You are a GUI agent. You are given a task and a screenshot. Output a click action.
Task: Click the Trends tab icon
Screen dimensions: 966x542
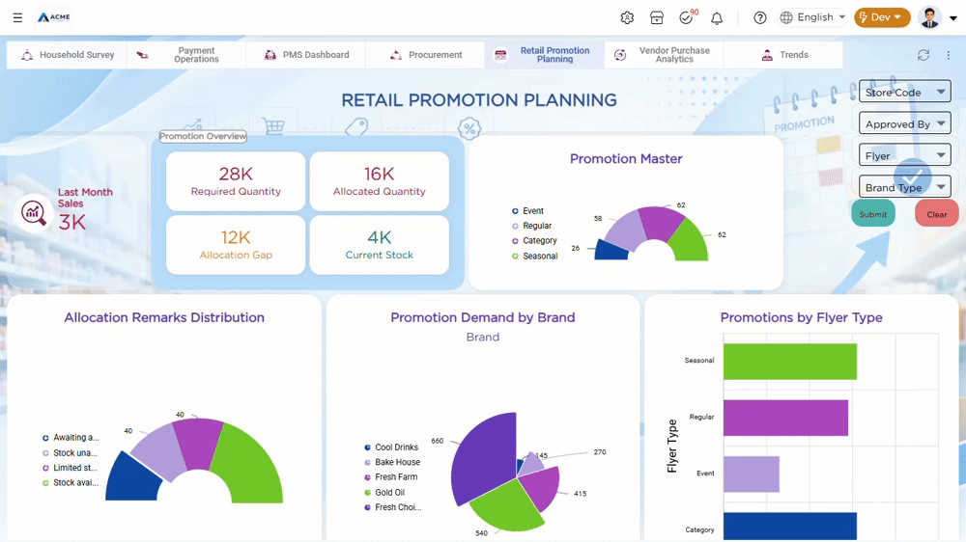(x=767, y=55)
